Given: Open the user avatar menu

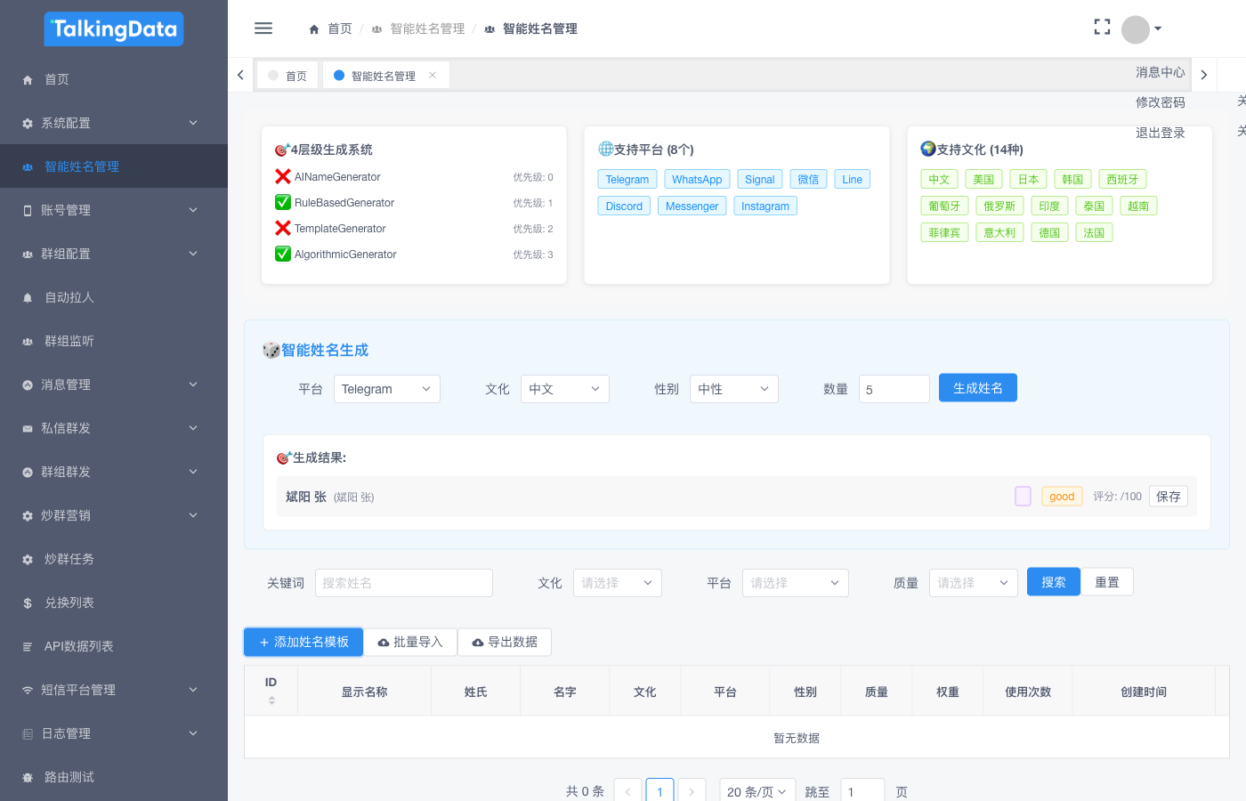Looking at the screenshot, I should [1141, 29].
